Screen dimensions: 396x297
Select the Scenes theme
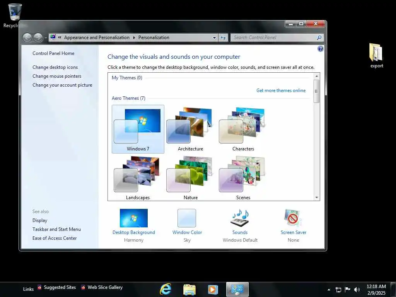[243, 178]
